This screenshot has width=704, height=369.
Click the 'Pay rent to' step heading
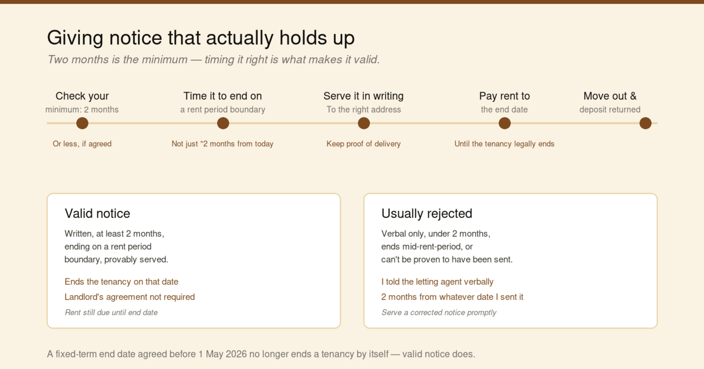click(x=505, y=96)
